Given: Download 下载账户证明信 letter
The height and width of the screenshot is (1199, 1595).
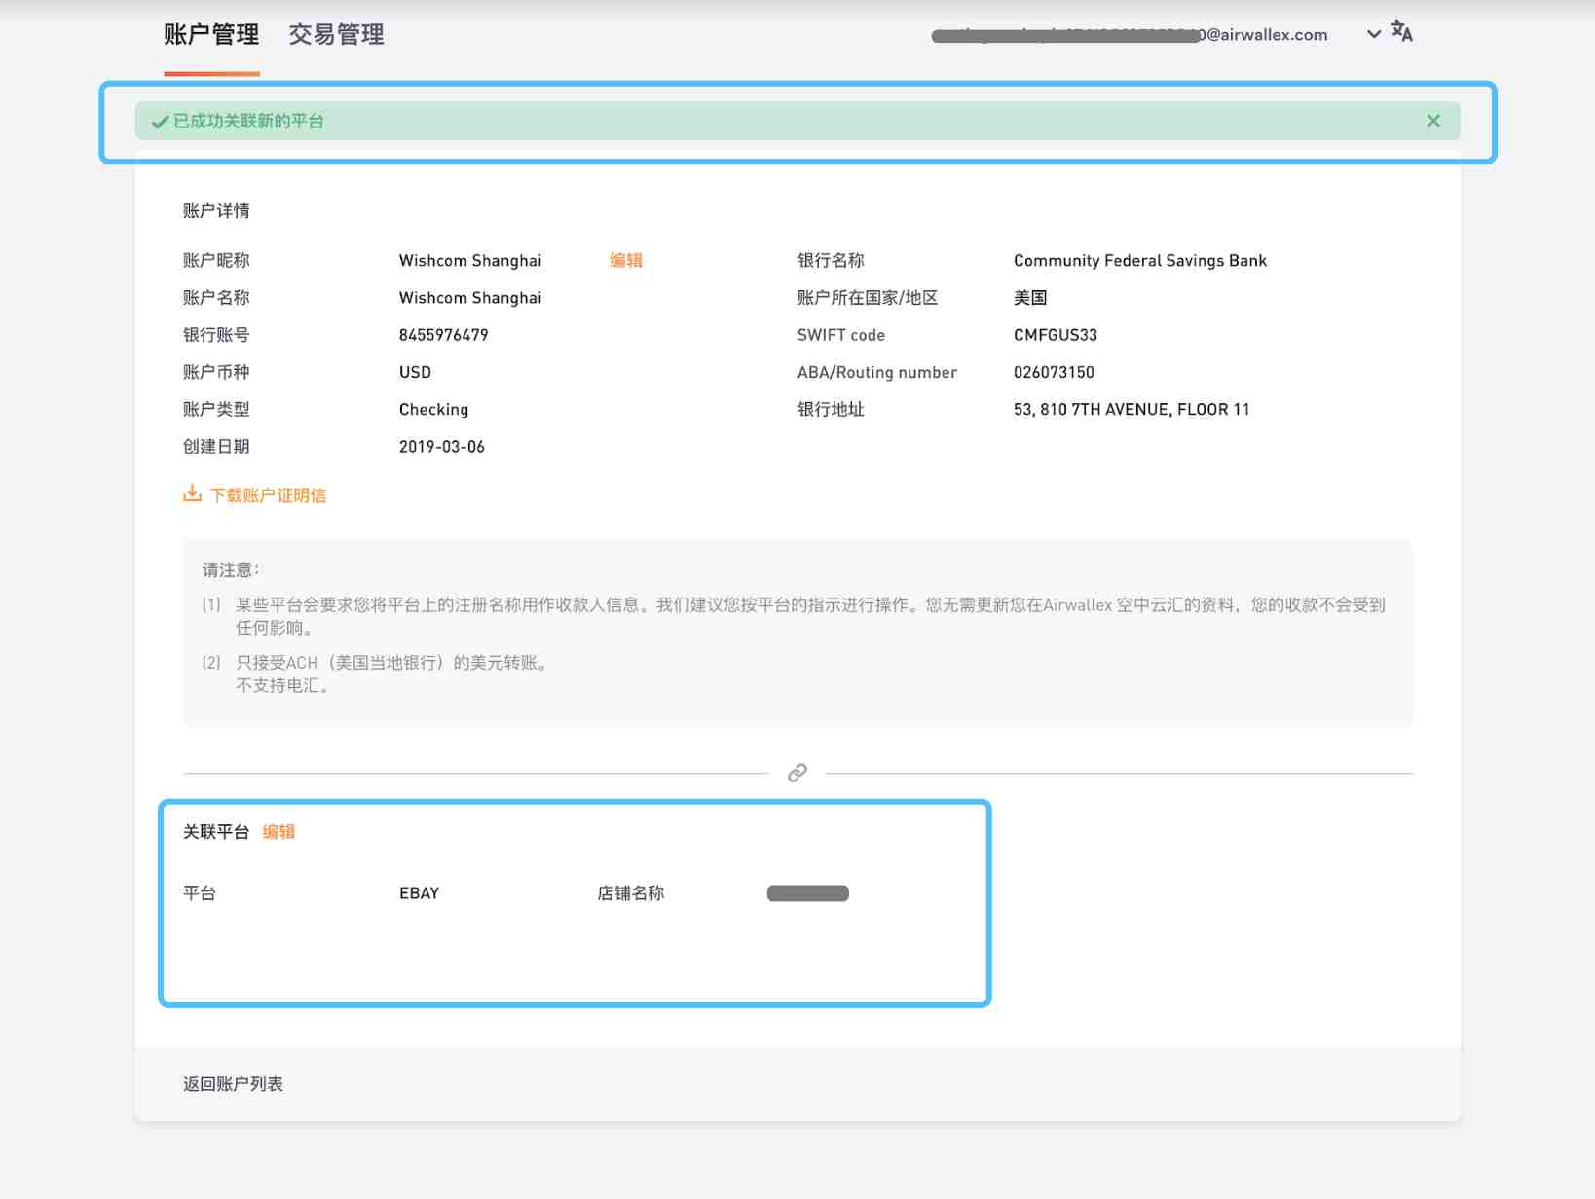Looking at the screenshot, I should point(268,495).
